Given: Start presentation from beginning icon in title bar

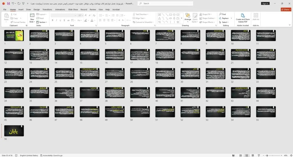Looking at the screenshot, I should (x=23, y=3).
